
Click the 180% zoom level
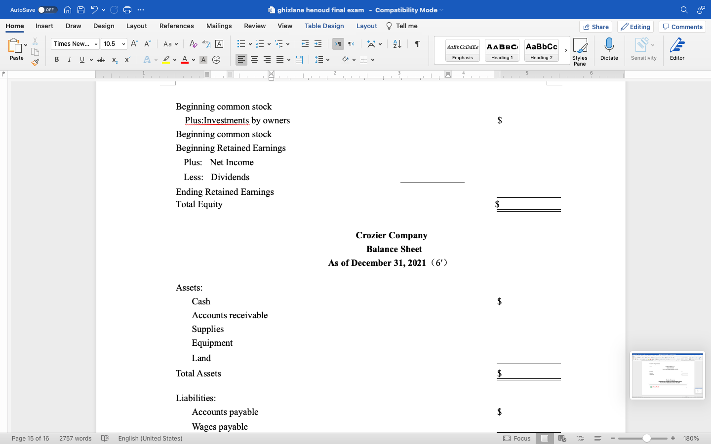click(691, 438)
